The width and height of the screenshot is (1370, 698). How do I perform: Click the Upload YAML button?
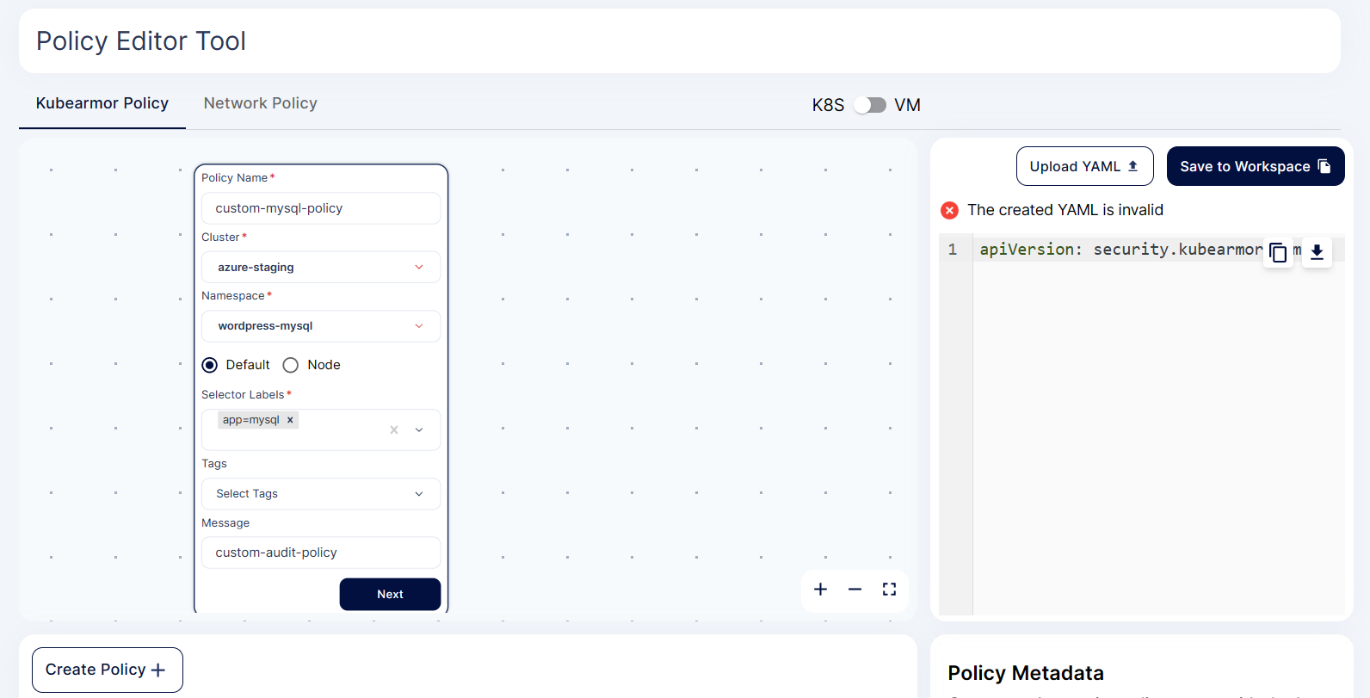(x=1084, y=166)
